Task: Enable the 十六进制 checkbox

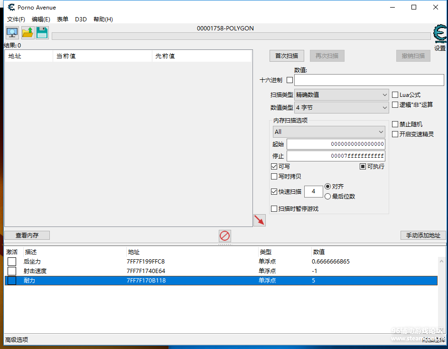Action: tap(289, 80)
